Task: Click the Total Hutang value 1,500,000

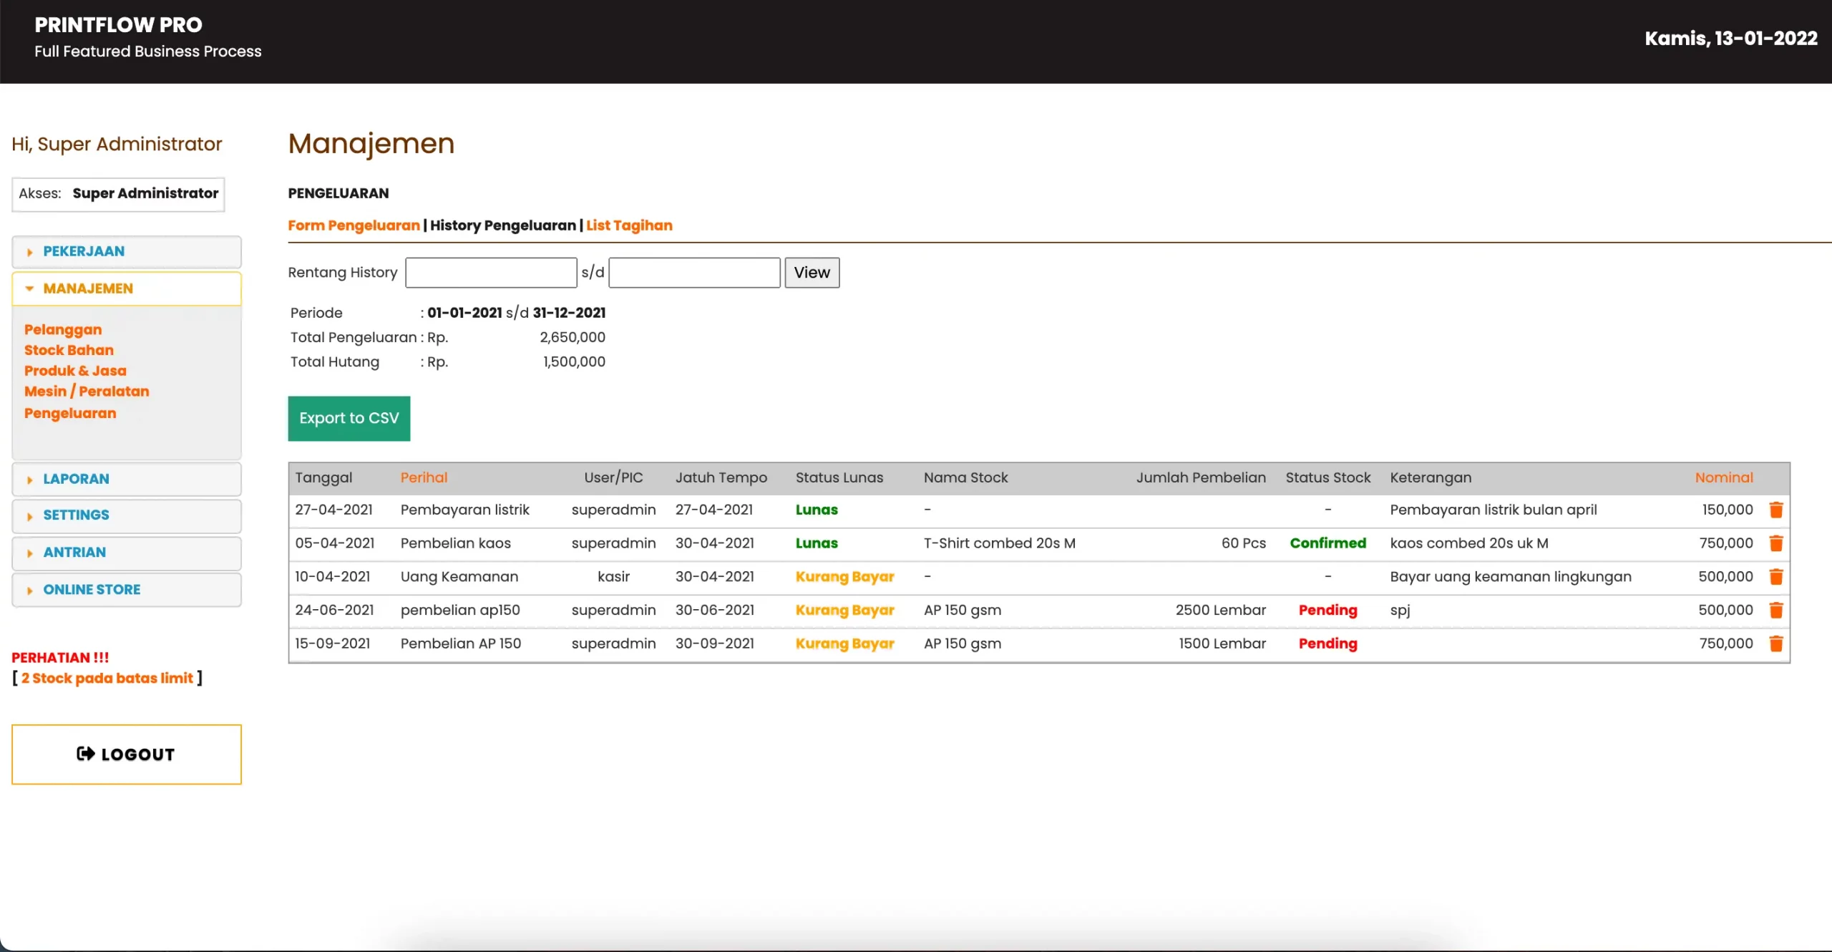Action: pos(574,361)
